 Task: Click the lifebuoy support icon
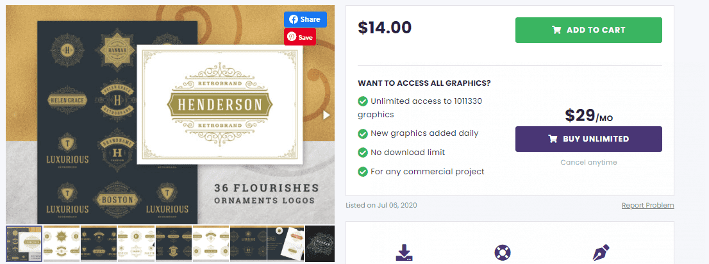(x=503, y=253)
